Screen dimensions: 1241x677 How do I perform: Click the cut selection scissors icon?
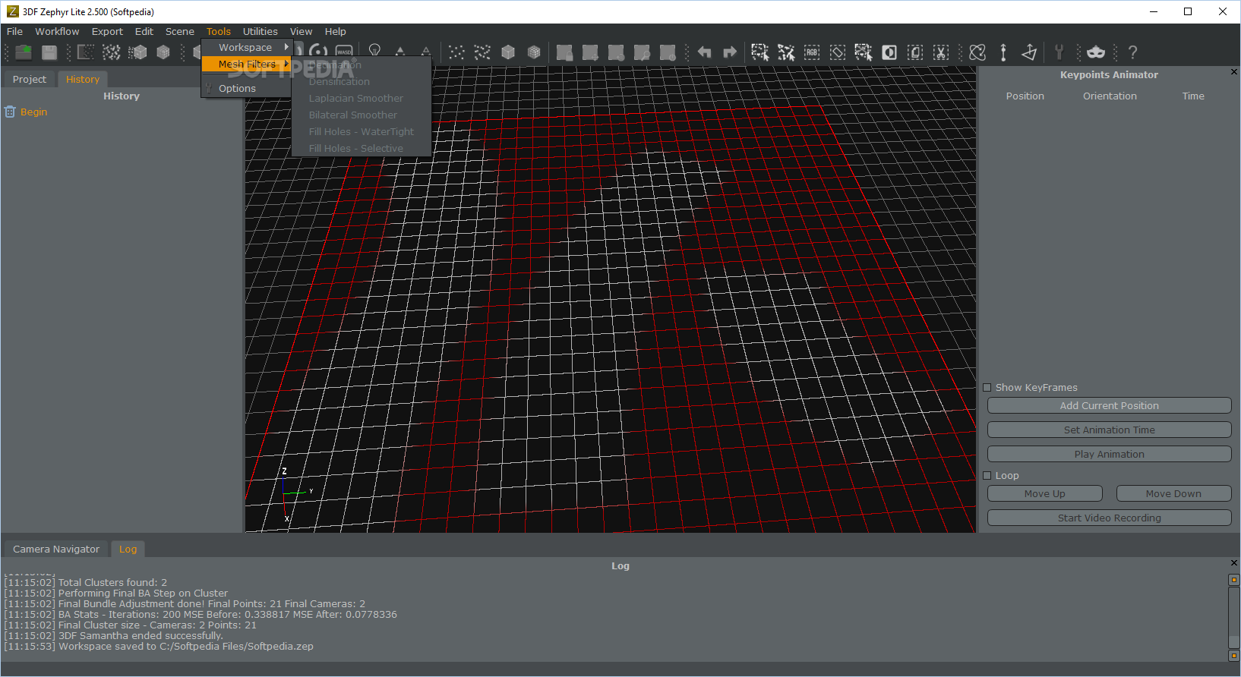click(x=941, y=52)
